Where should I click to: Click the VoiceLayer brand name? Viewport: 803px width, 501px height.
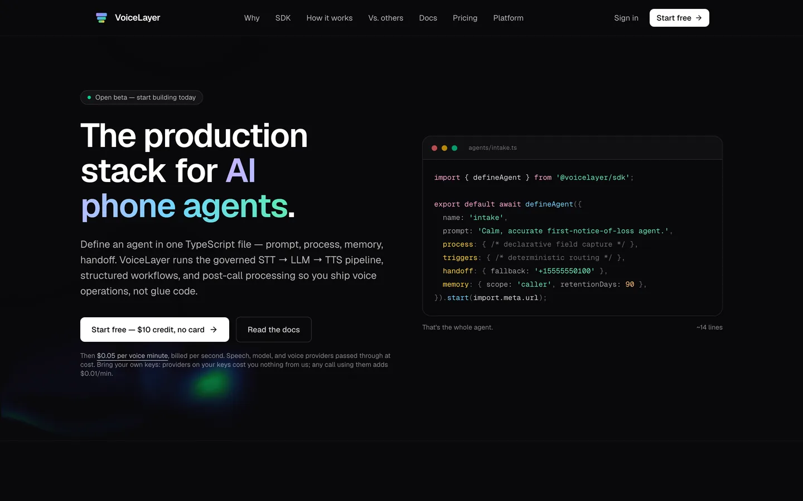click(x=137, y=18)
